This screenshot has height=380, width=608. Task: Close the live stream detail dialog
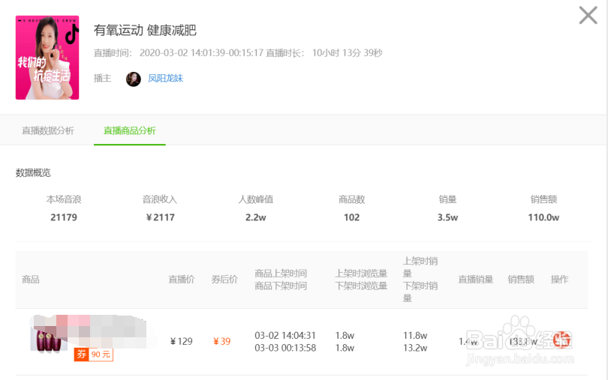[588, 16]
